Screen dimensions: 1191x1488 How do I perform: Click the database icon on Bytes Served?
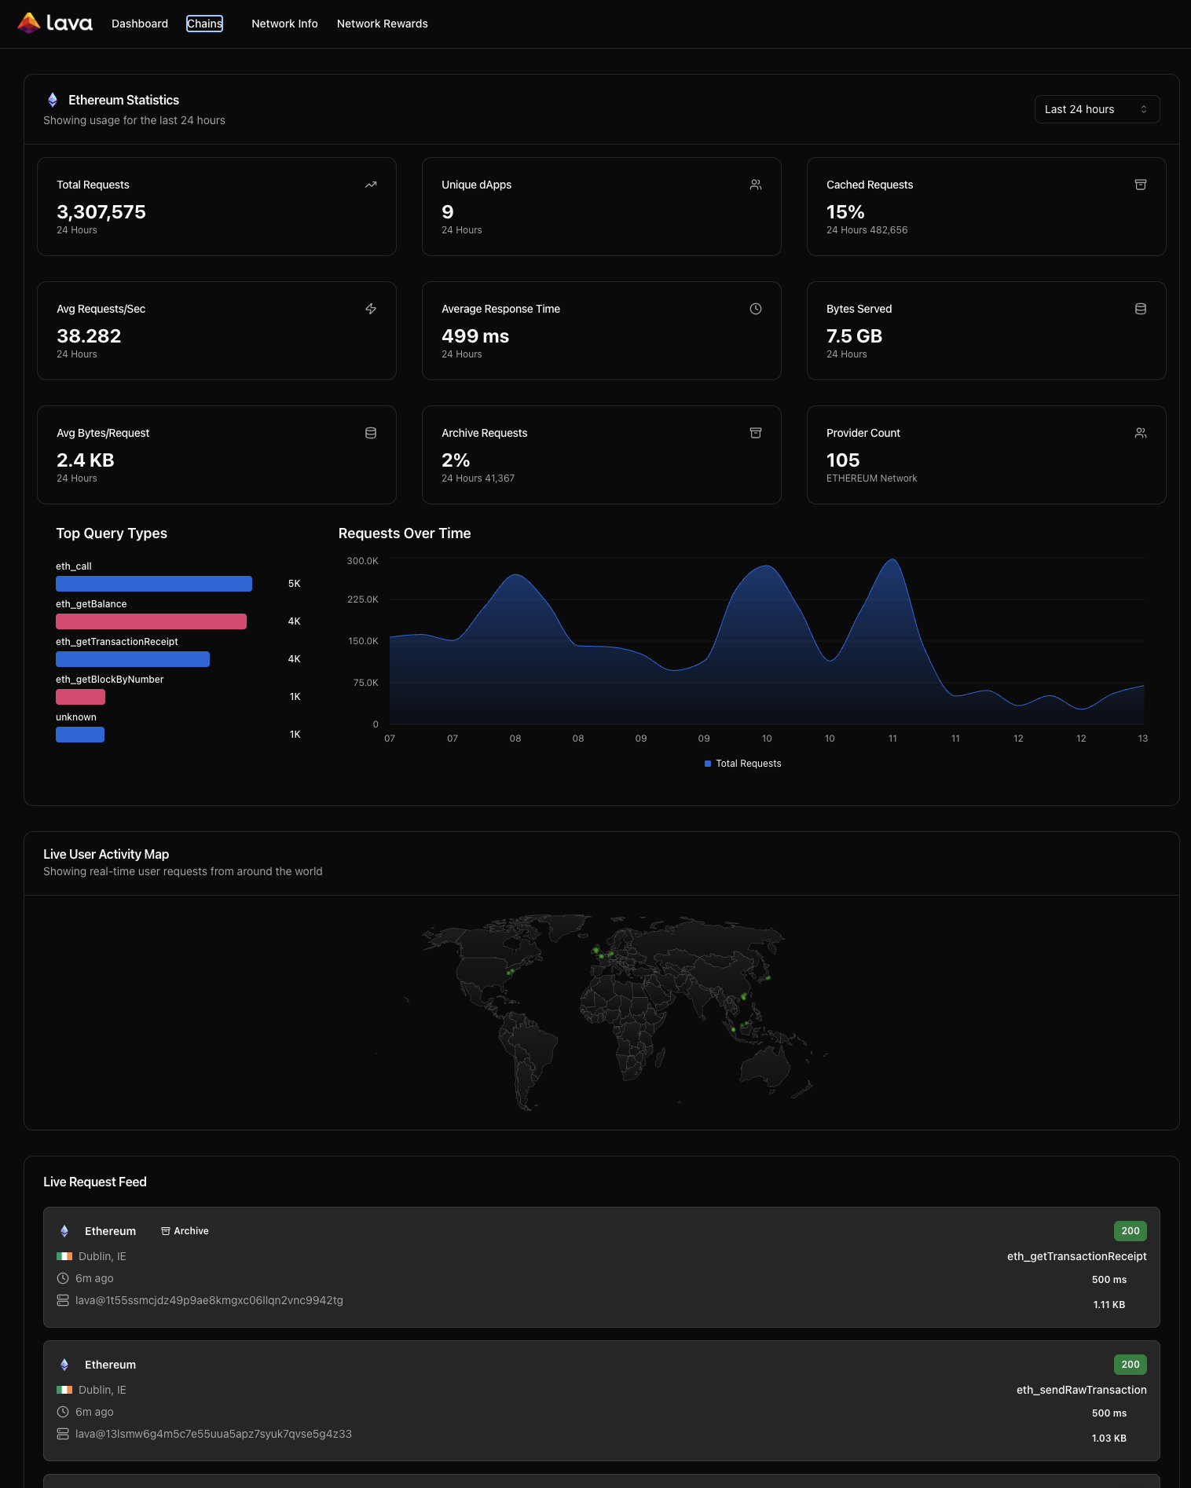1141,309
